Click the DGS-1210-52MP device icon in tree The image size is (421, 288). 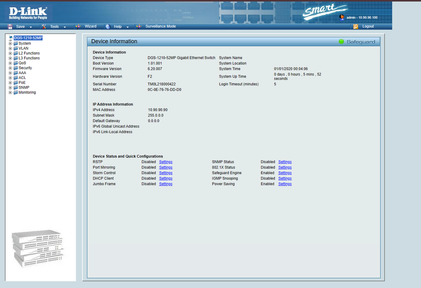11,38
